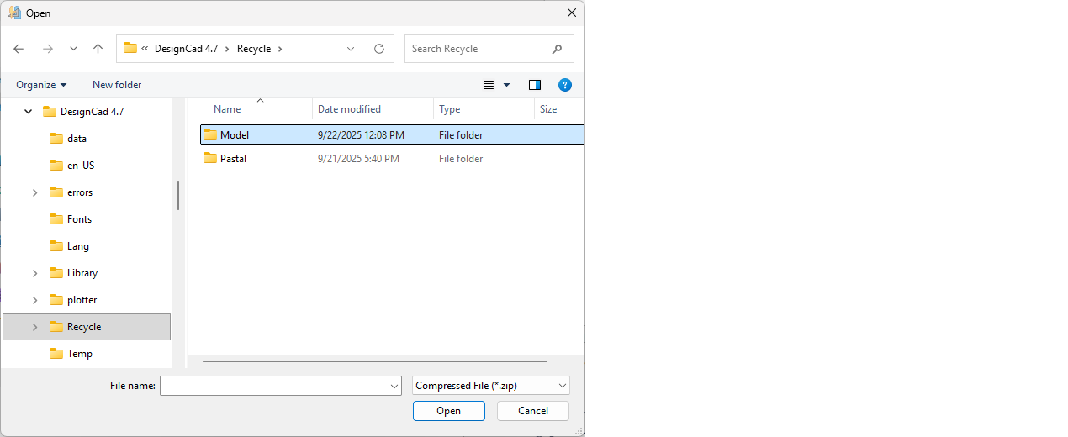Select the Pastal folder
1068x437 pixels.
233,159
